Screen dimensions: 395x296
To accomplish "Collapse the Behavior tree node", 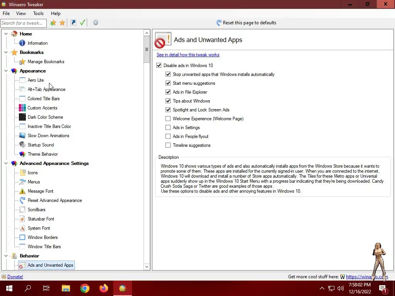I will coord(6,256).
